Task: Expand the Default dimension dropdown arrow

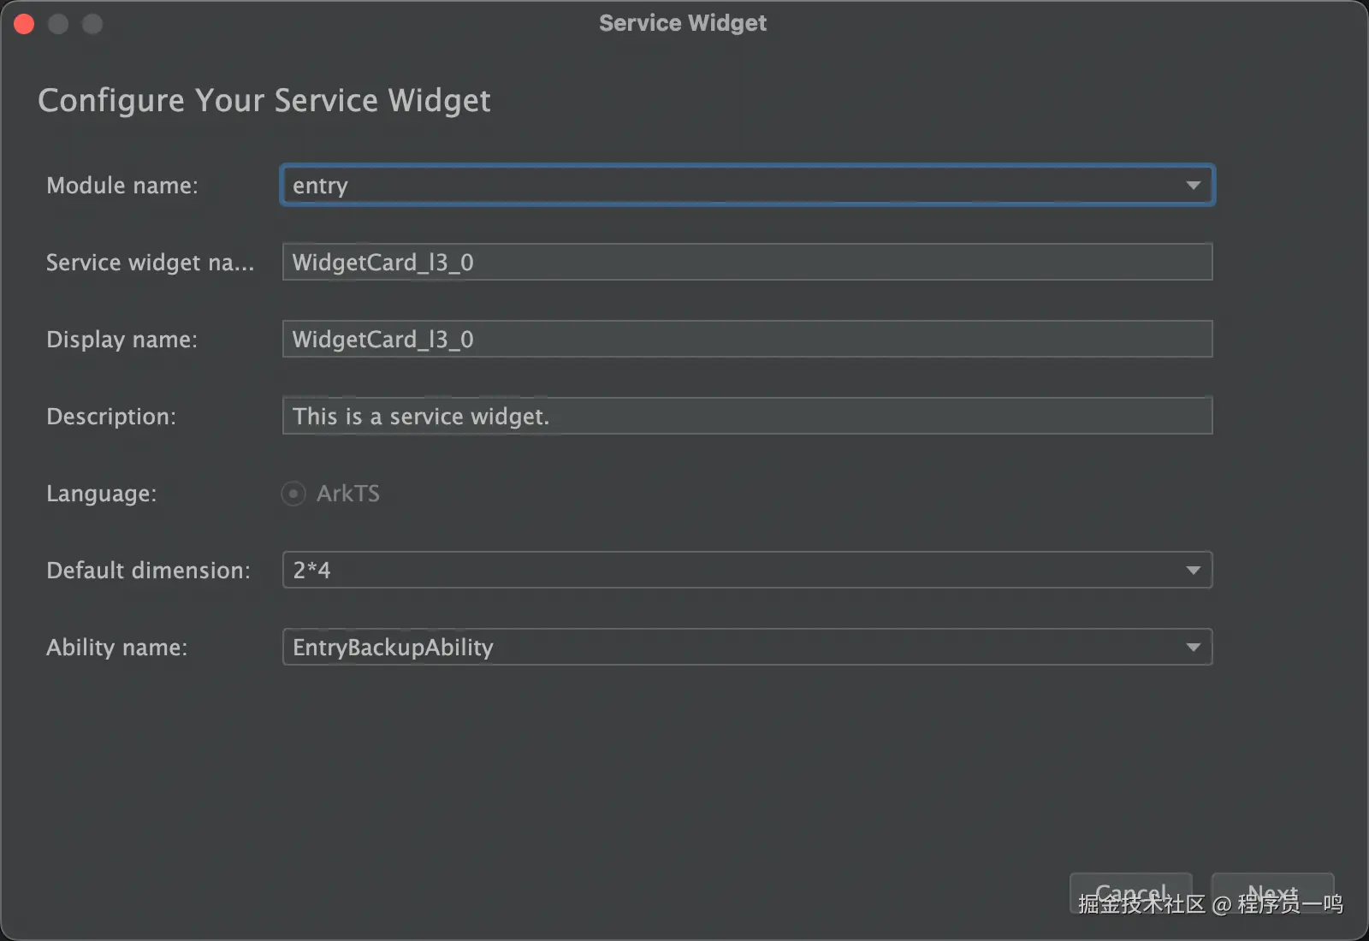Action: tap(1193, 571)
